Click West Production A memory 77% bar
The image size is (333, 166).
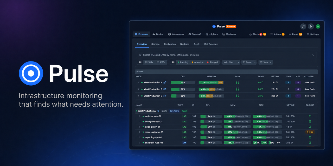point(211,82)
